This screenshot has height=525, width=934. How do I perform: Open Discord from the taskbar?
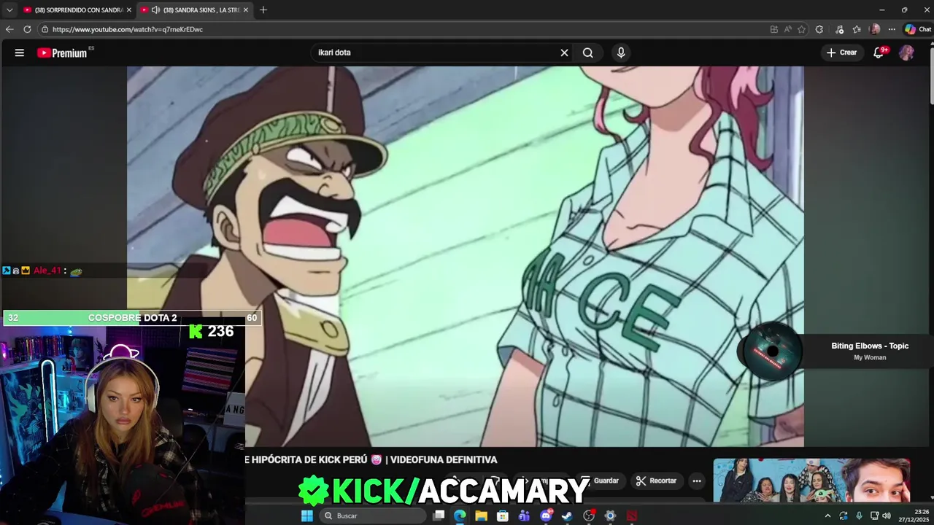pyautogui.click(x=546, y=516)
